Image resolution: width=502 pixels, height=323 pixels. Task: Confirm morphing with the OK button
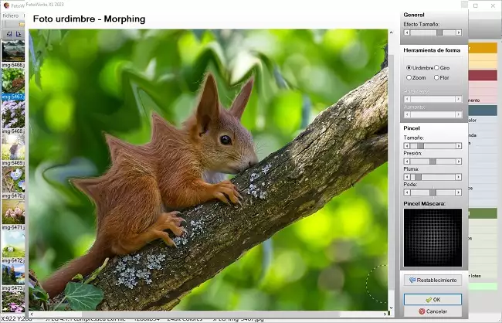click(432, 299)
